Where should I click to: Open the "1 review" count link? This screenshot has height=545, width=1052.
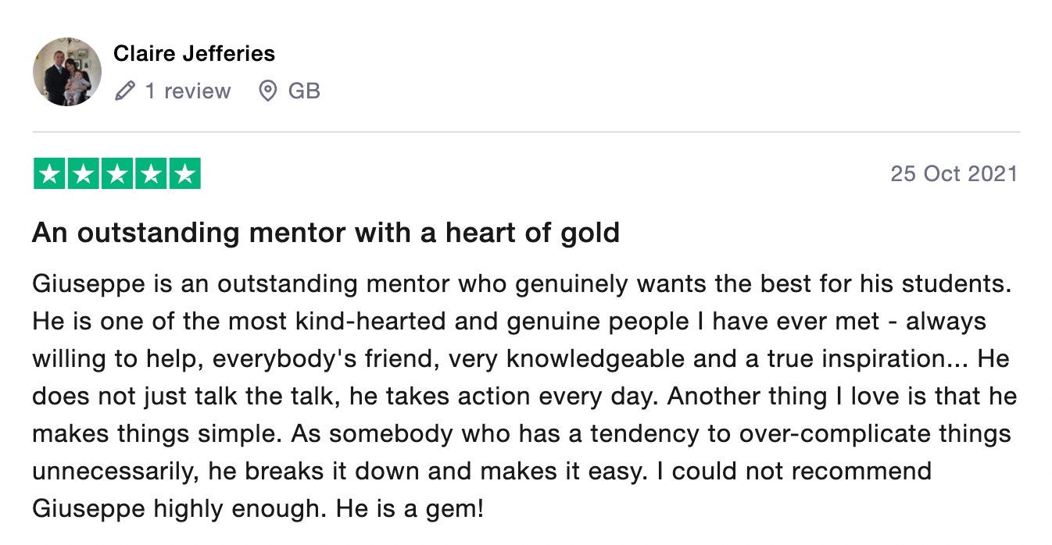[x=188, y=91]
